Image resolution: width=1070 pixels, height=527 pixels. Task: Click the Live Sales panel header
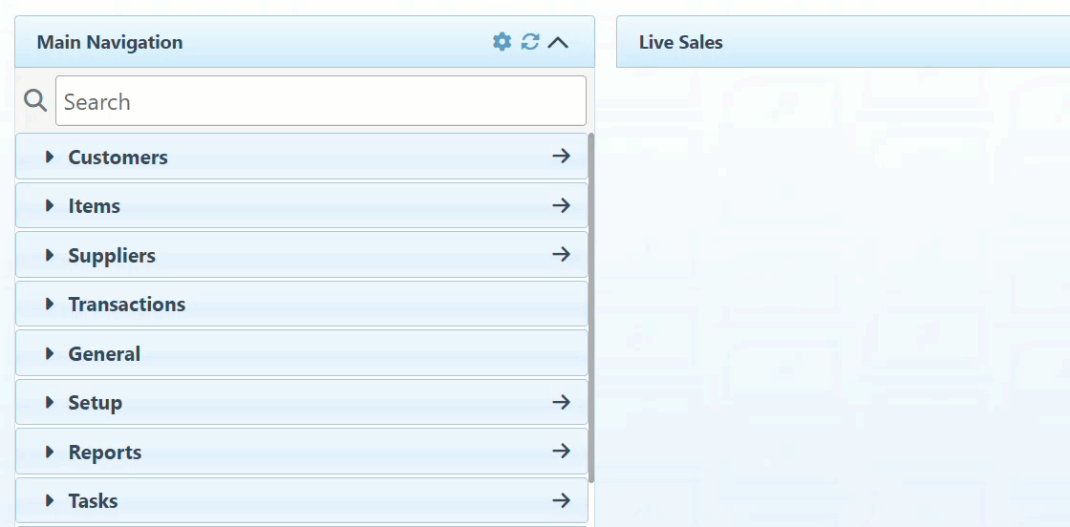[x=841, y=42]
